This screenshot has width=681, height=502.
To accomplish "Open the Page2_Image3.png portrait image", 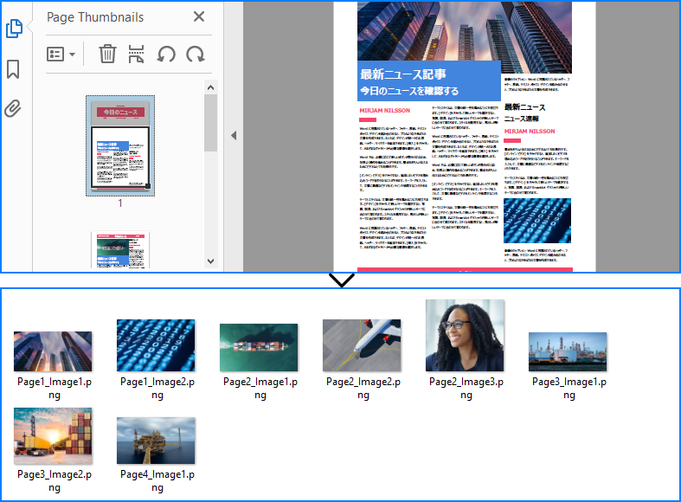I will tap(465, 336).
